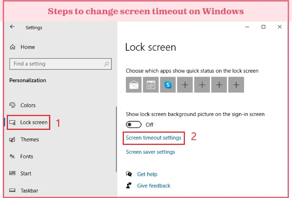Add app with last plus tile
Viewport: 292px width, 198px height.
click(x=236, y=85)
